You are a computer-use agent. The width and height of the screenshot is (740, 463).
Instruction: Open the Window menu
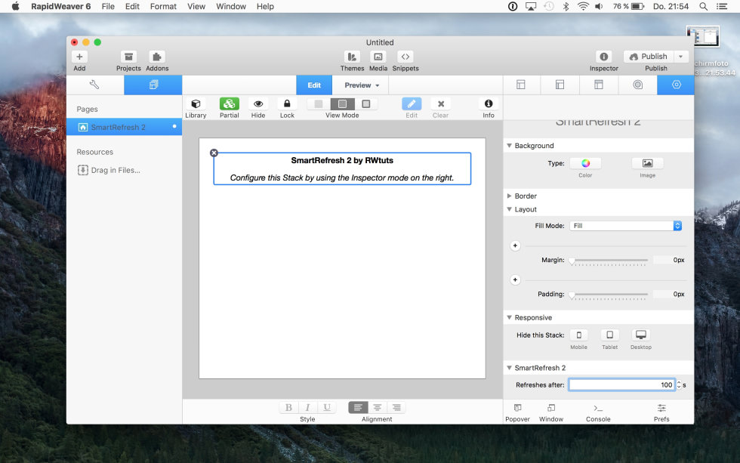tap(231, 7)
